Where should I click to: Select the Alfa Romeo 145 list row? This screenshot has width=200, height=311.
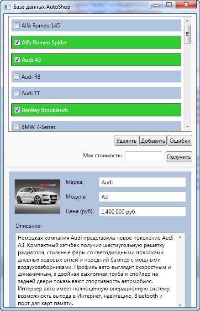click(x=96, y=26)
